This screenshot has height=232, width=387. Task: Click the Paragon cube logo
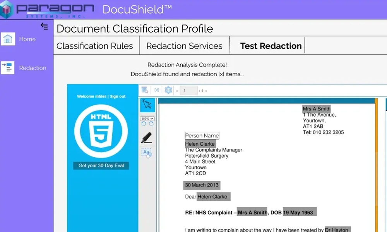pyautogui.click(x=7, y=9)
